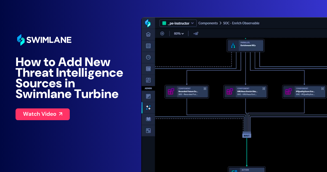Select the Parallel Enrichment node
327x172 pixels.
(x=246, y=46)
